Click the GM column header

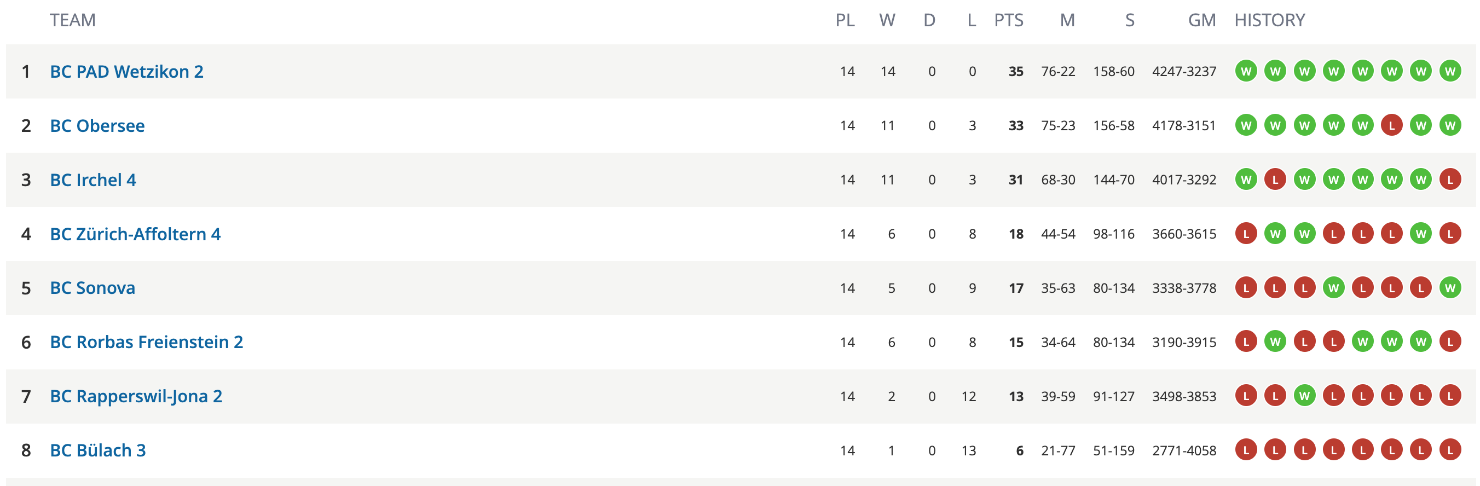click(1202, 20)
